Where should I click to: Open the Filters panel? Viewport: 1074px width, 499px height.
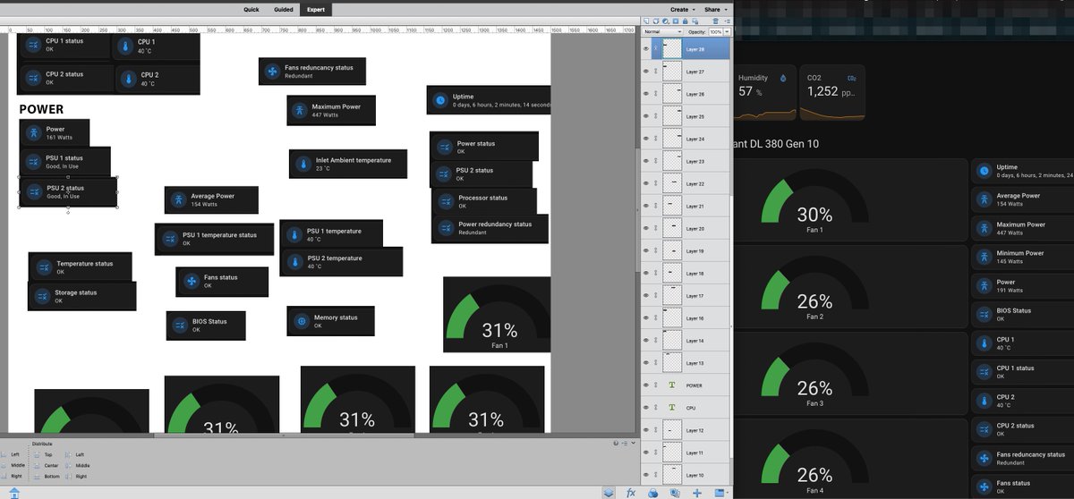coord(652,493)
